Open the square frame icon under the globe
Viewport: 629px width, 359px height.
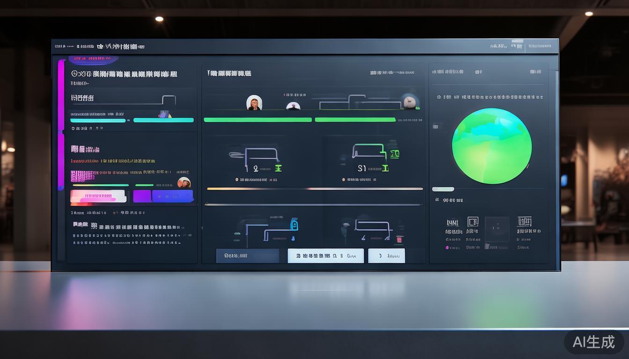473,222
